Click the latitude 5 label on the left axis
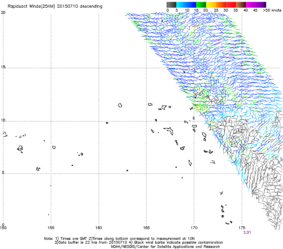This screenshot has height=249, width=283. click(3, 172)
